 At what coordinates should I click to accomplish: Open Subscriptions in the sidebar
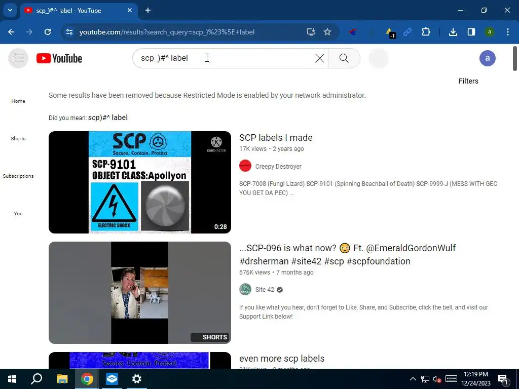click(x=18, y=176)
